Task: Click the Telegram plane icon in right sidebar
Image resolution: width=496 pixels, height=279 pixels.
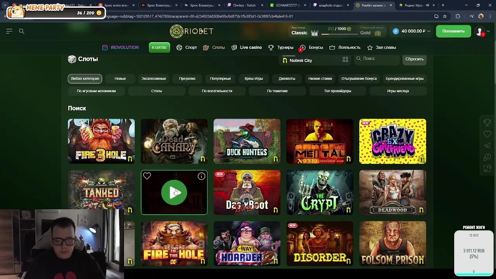Action: [x=487, y=146]
